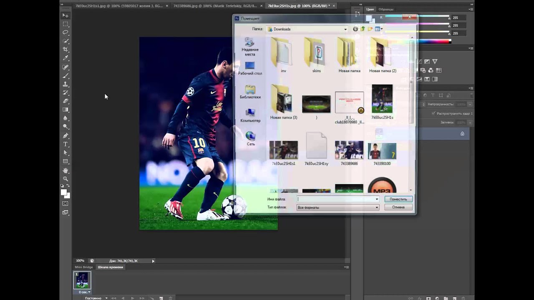Select frame 1 thumbnail in timeline
The width and height of the screenshot is (534, 300).
[82, 280]
